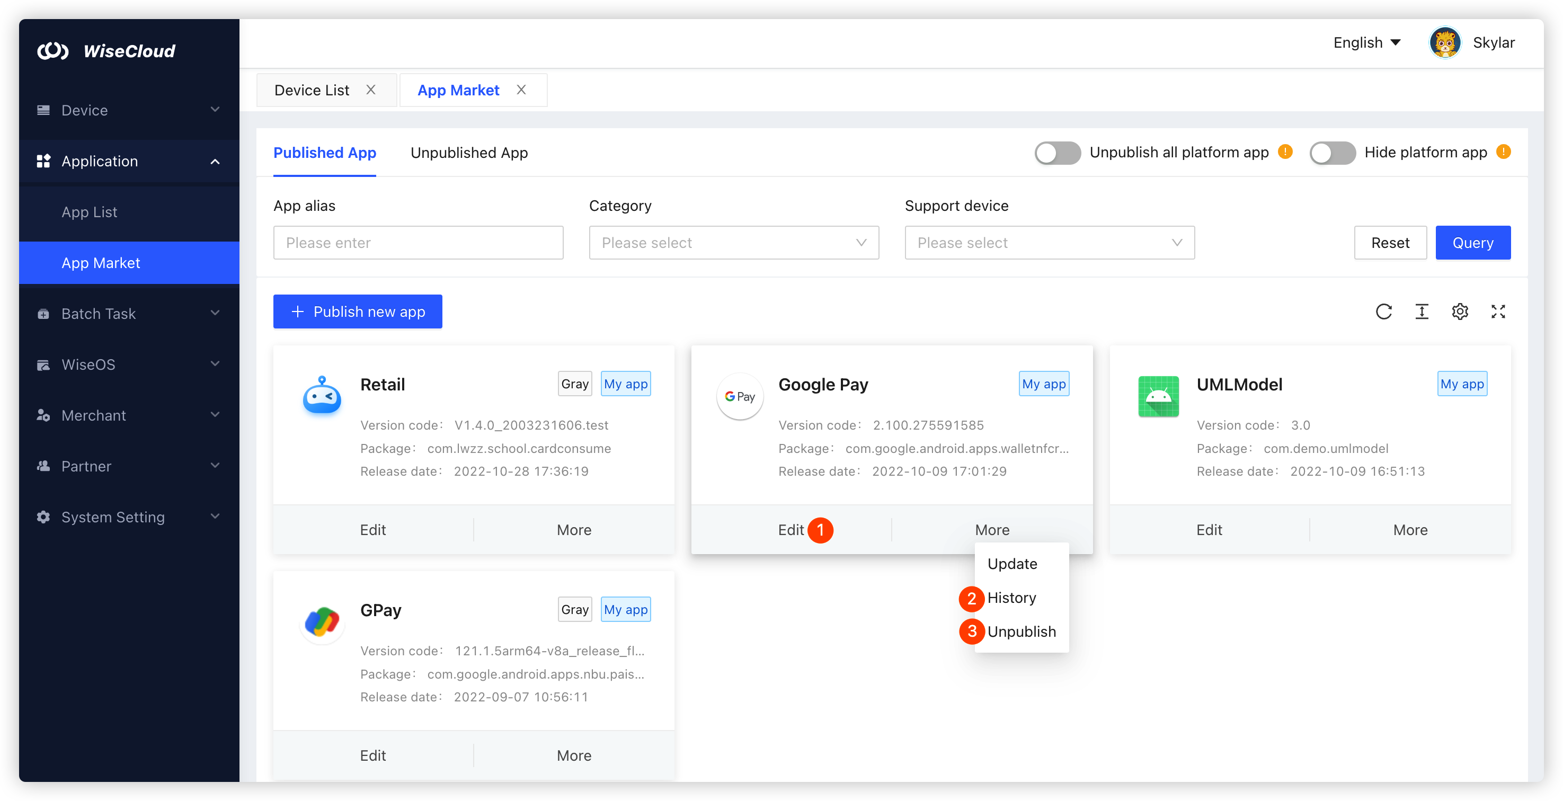Click the UMLModel Android app icon
The height and width of the screenshot is (801, 1563).
1158,396
